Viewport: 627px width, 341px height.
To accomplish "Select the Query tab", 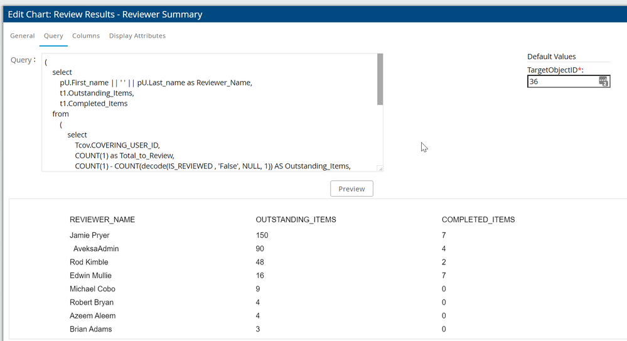I will click(53, 36).
